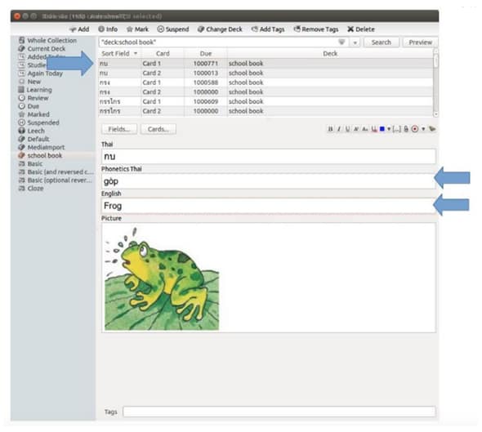This screenshot has width=482, height=432.
Task: Select the Suspended filter in sidebar
Action: (39, 122)
